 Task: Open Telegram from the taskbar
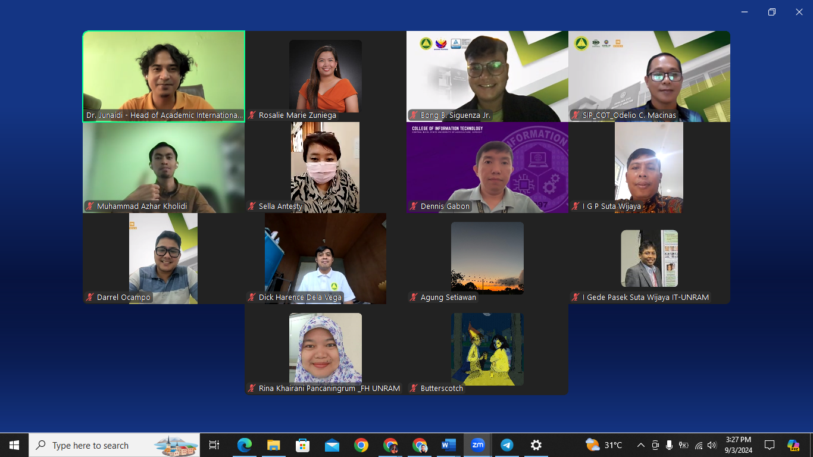pyautogui.click(x=507, y=445)
